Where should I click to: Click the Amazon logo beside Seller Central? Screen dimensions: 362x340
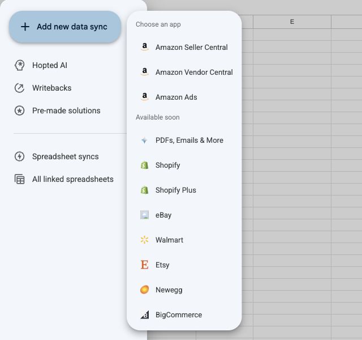[145, 46]
